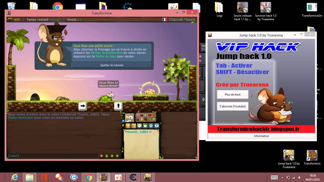Open Cheat Engine from the taskbar

click(x=133, y=177)
